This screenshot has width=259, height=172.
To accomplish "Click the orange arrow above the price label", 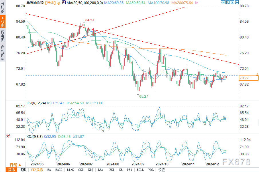I will [257, 74].
